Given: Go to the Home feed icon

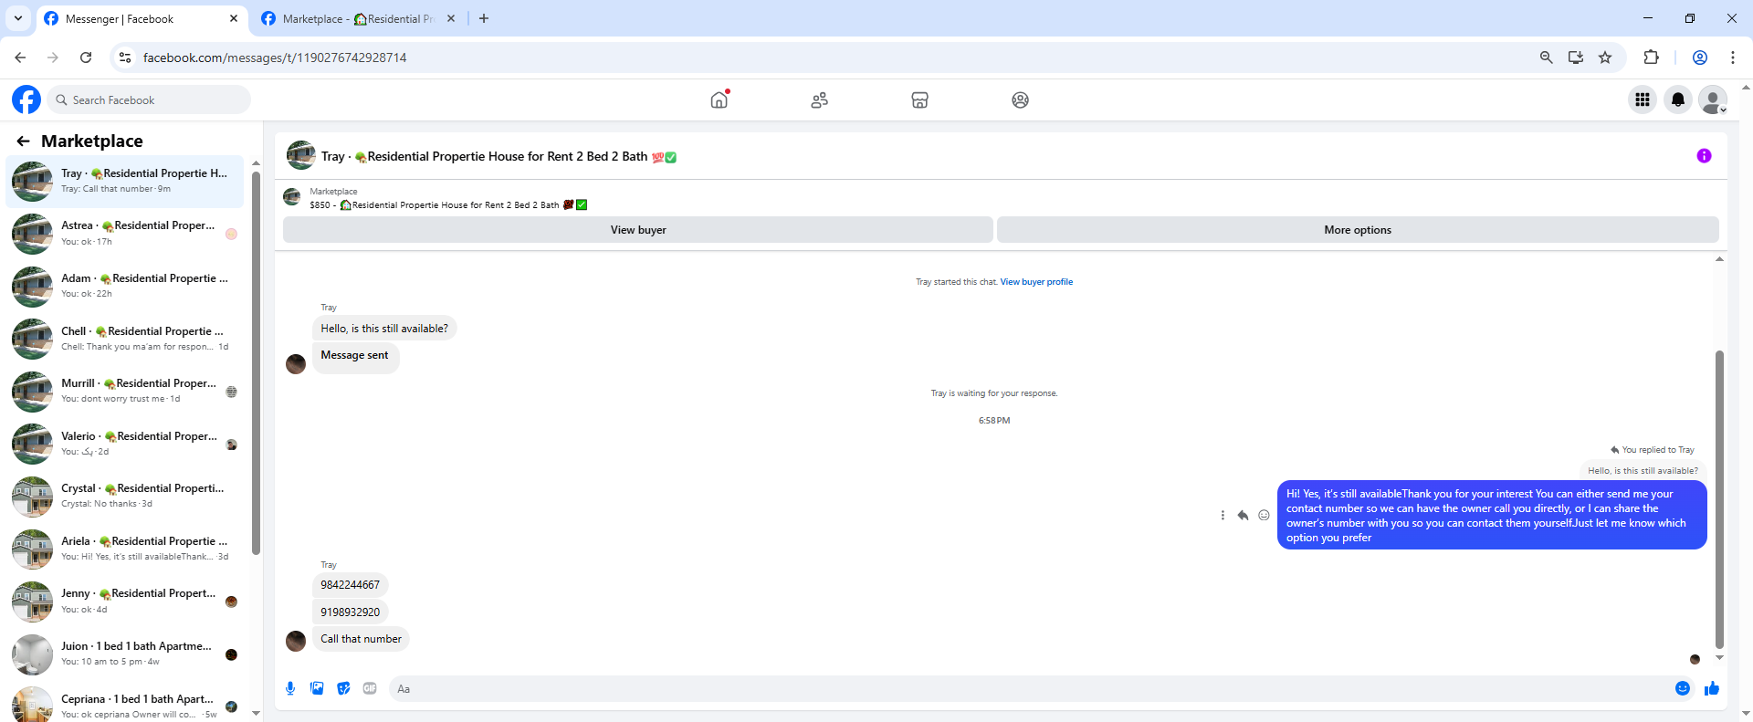Looking at the screenshot, I should [x=719, y=99].
